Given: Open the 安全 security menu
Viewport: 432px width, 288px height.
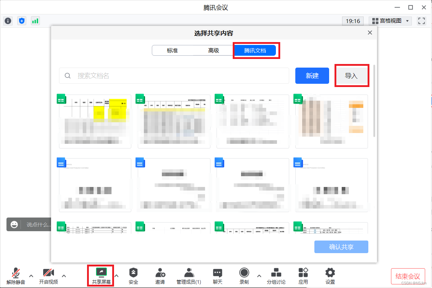Looking at the screenshot, I should click(x=133, y=276).
